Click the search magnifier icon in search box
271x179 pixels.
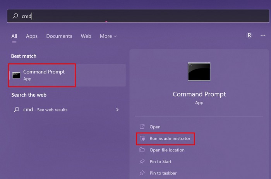click(x=15, y=16)
